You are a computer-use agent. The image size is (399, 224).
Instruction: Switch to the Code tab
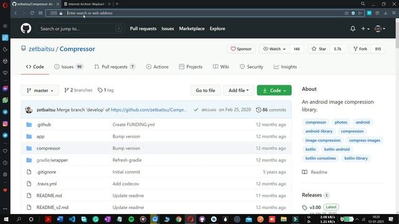click(x=35, y=67)
